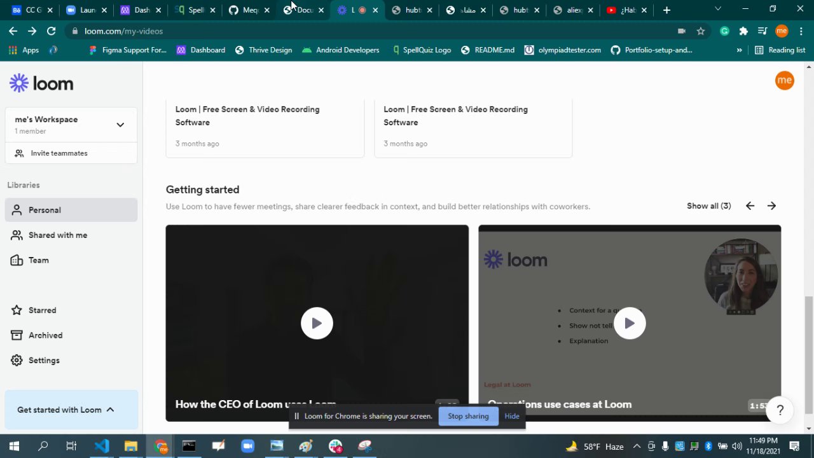Viewport: 814px width, 458px height.
Task: Open README.md bookmark
Action: (x=488, y=50)
